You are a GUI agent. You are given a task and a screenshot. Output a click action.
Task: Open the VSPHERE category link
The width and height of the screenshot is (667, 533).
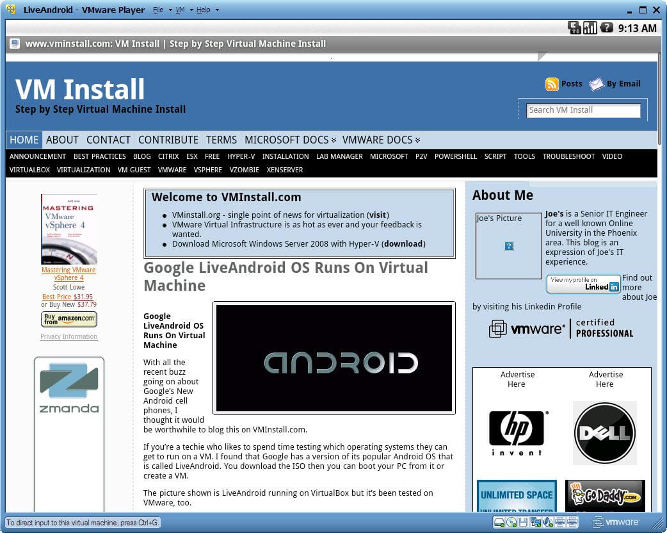(208, 170)
